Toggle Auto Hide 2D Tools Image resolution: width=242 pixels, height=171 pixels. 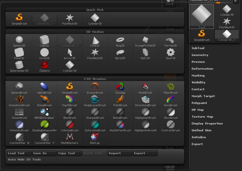[32, 160]
